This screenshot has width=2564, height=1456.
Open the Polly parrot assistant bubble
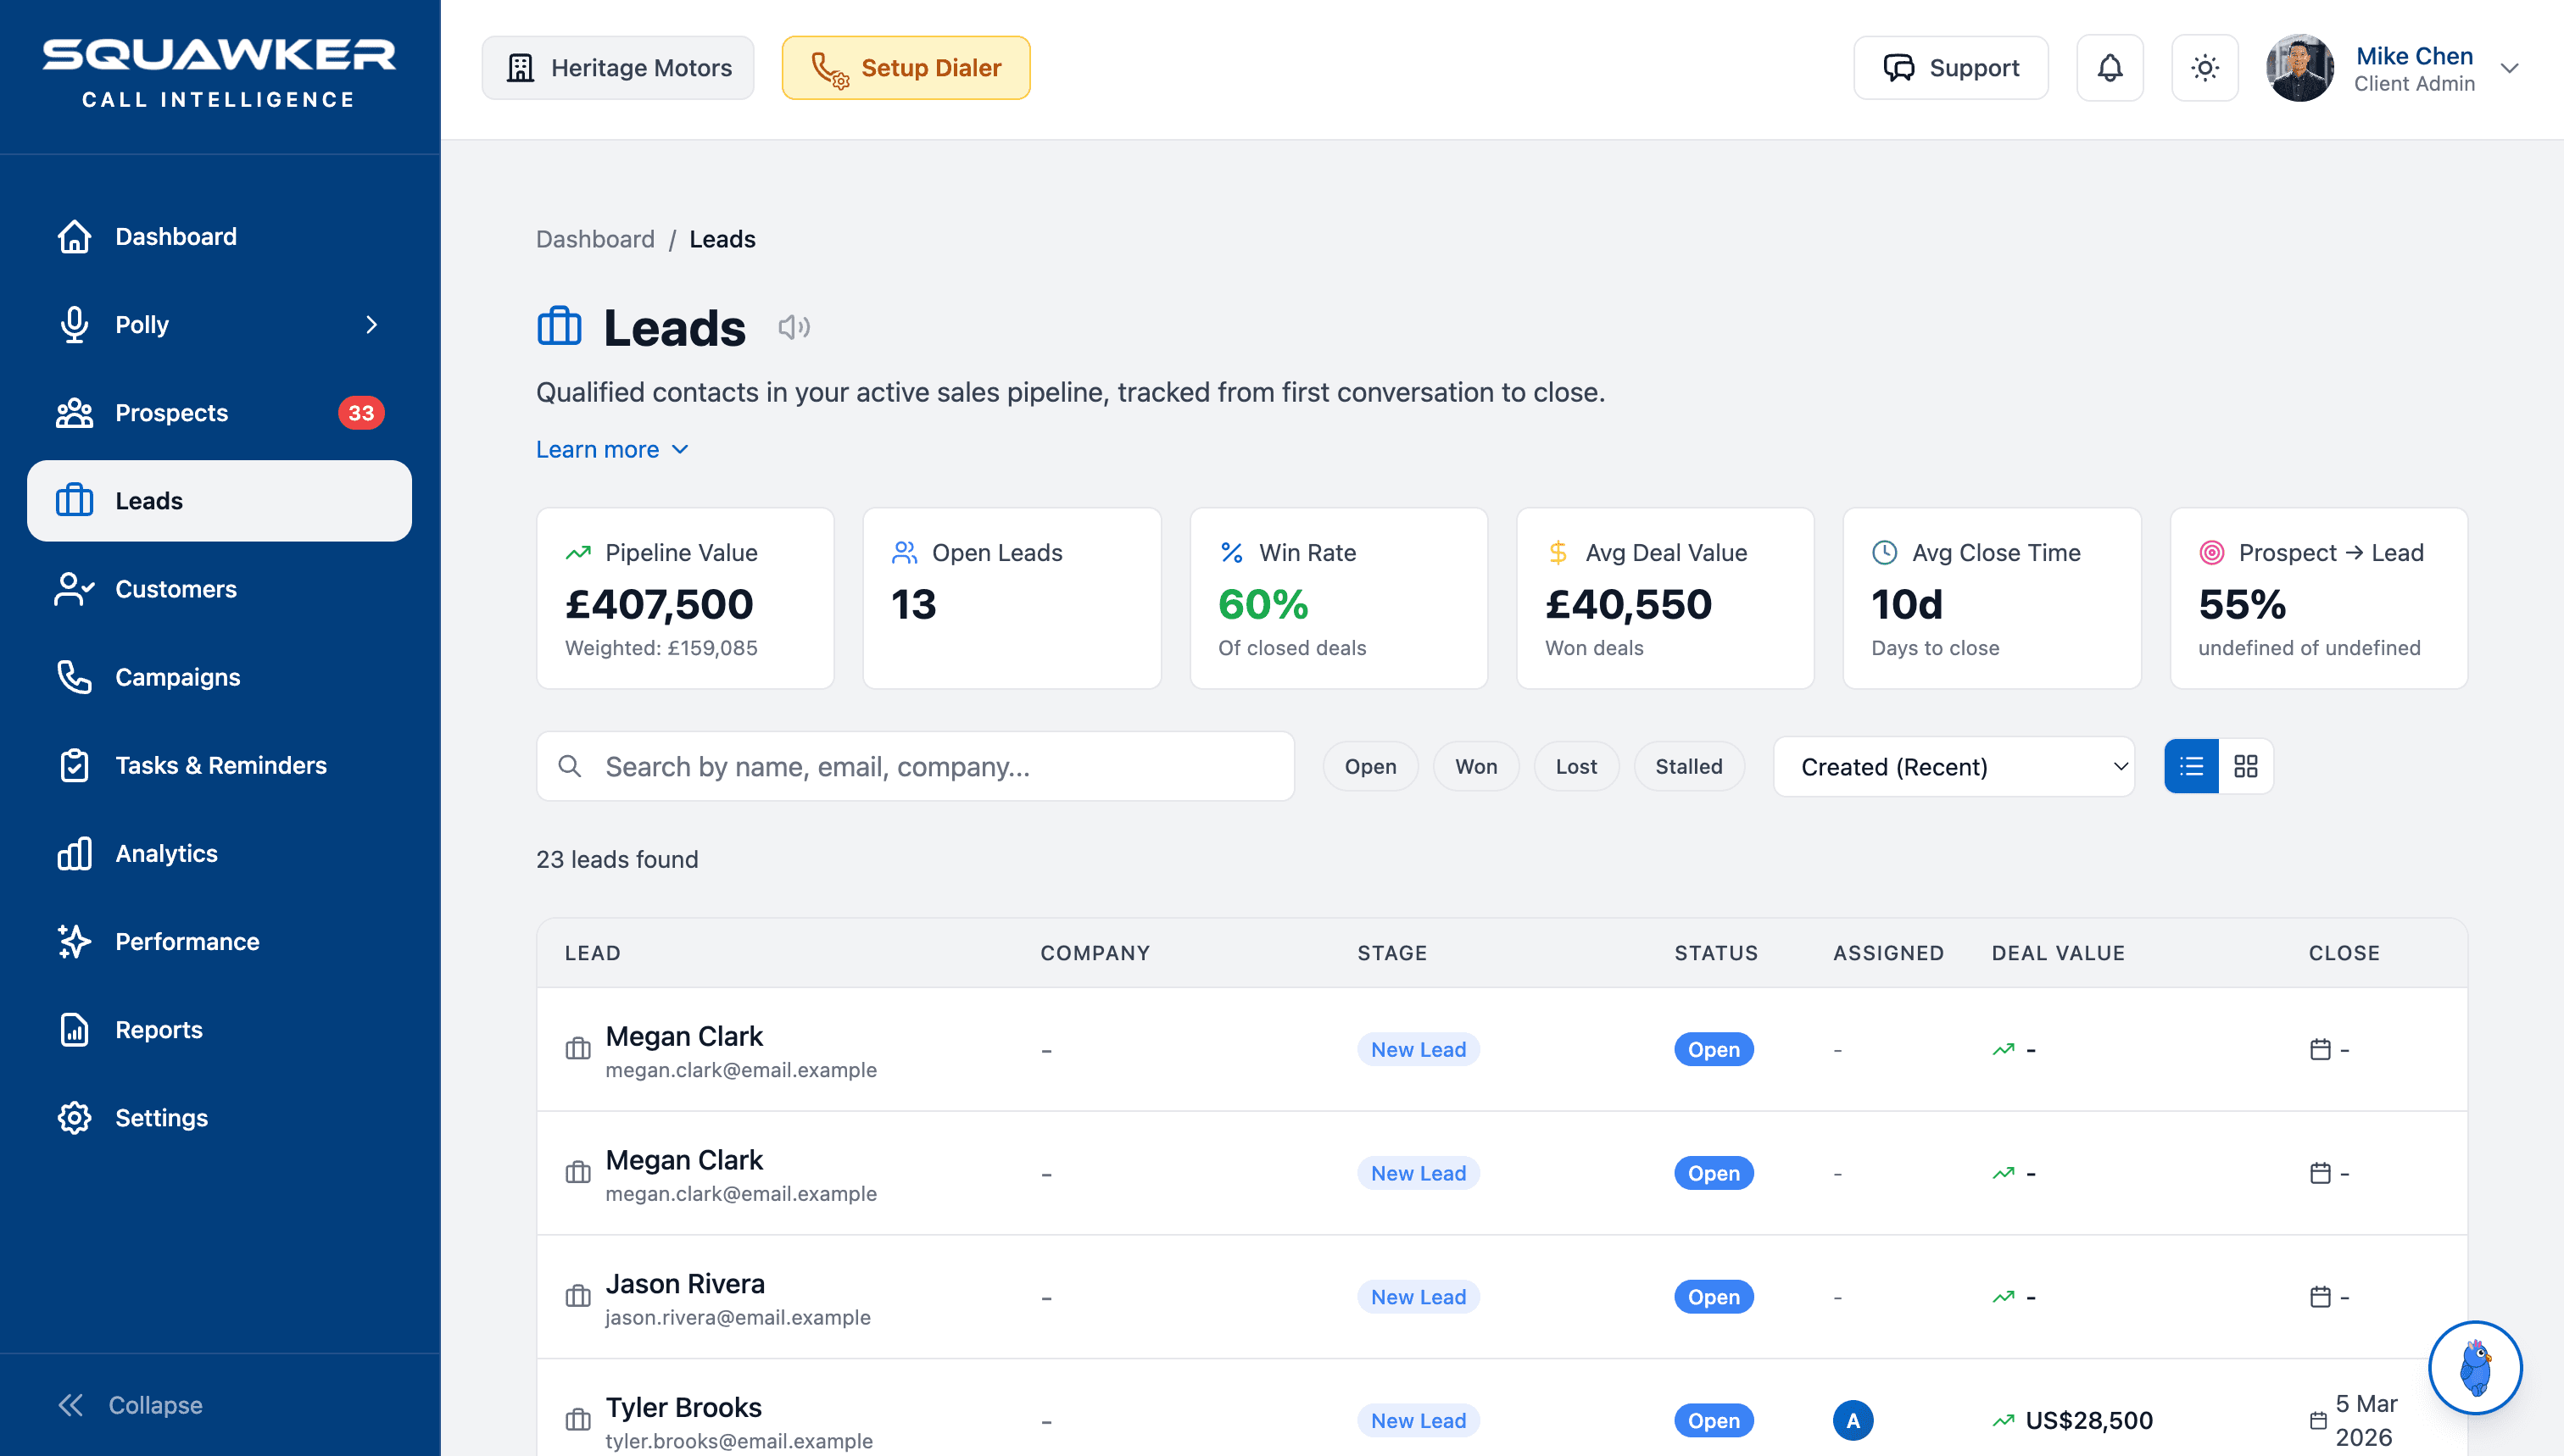tap(2475, 1367)
